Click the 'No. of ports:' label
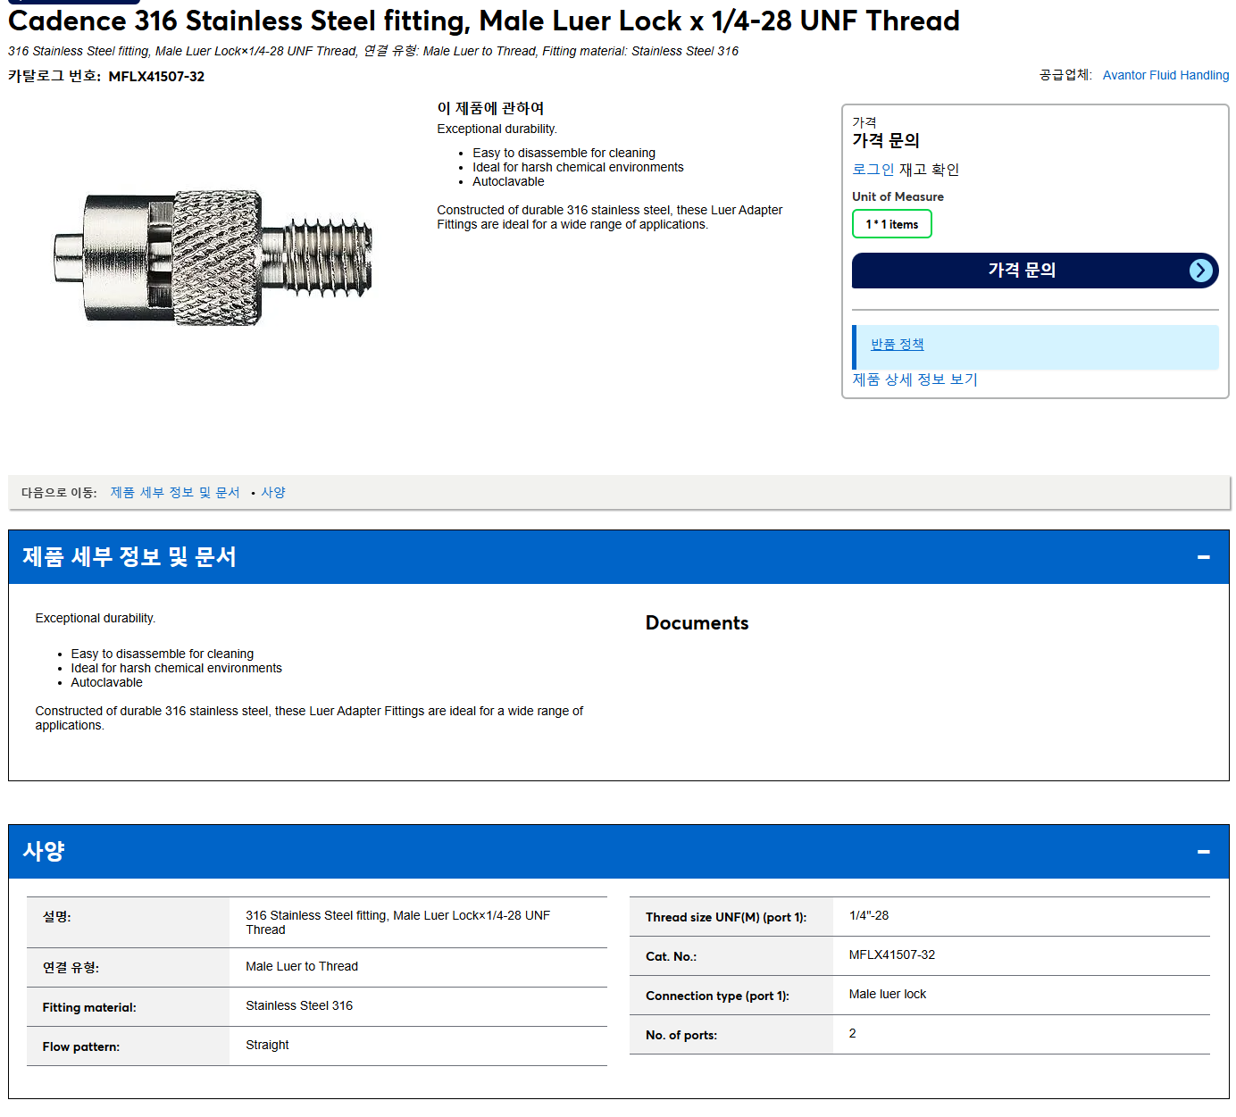The height and width of the screenshot is (1117, 1236). coord(681,1036)
